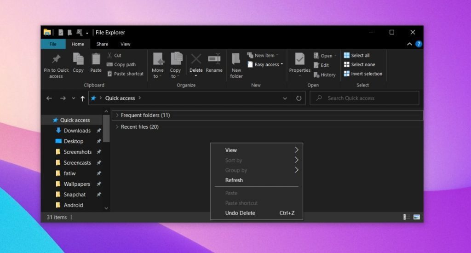Click Invert selection in Select group

pyautogui.click(x=363, y=74)
